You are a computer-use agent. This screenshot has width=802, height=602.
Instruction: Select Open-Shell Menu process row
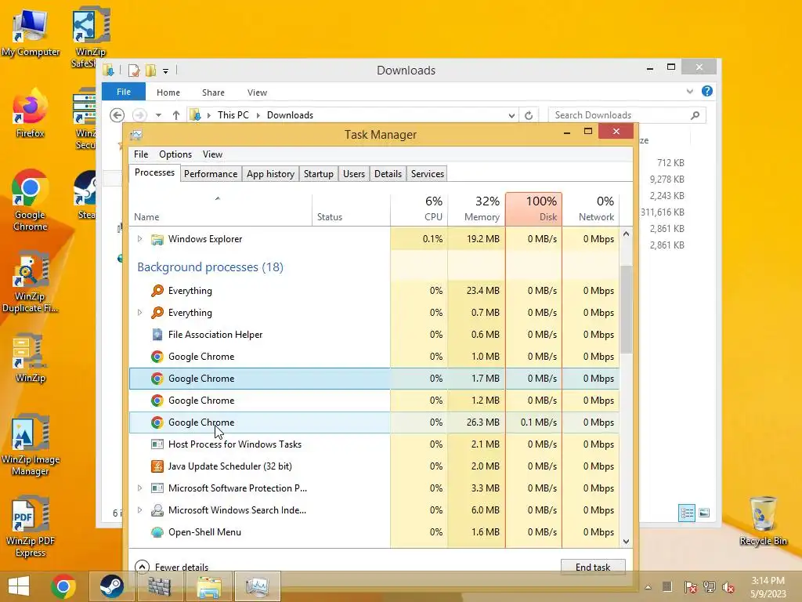click(x=374, y=532)
